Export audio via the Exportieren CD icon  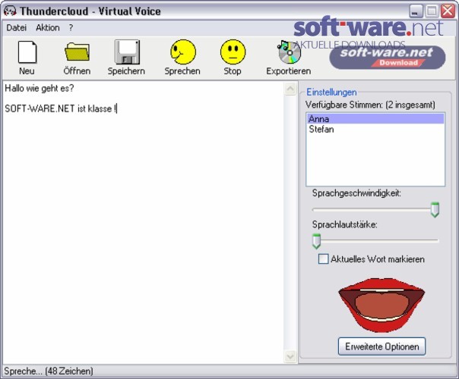289,52
